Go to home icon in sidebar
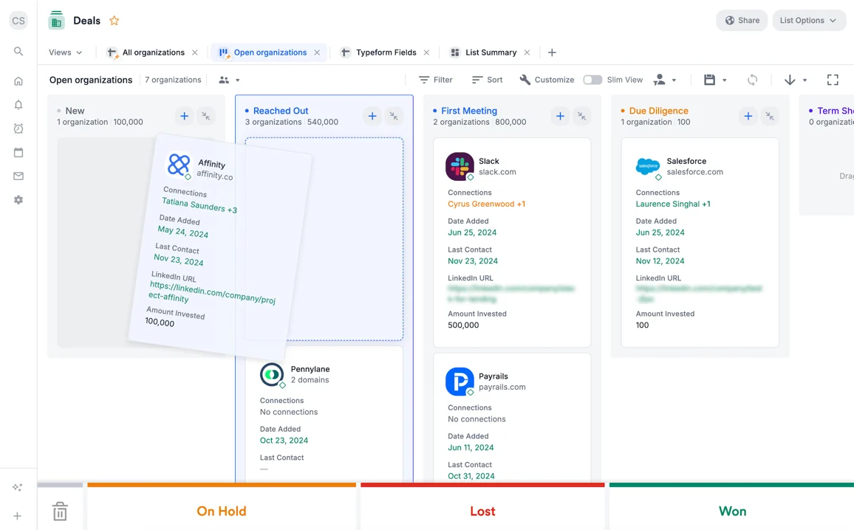The width and height of the screenshot is (854, 530). [18, 81]
